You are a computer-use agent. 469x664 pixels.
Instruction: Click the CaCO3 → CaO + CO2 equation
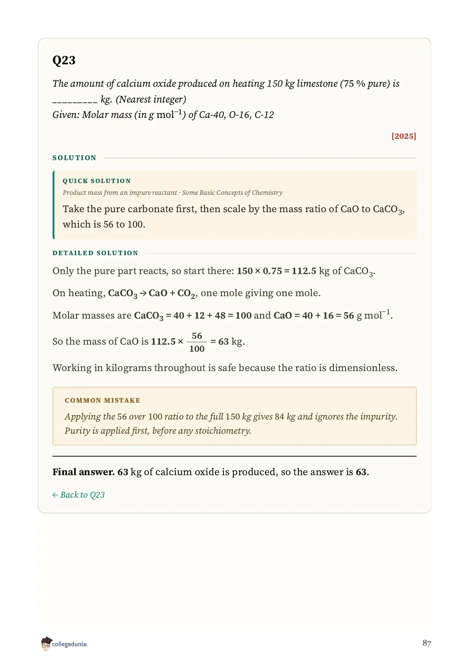pos(152,293)
